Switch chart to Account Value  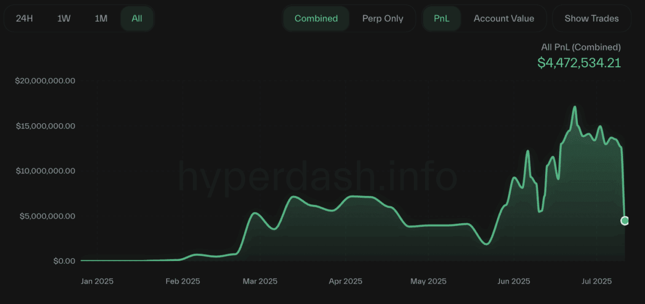[504, 18]
